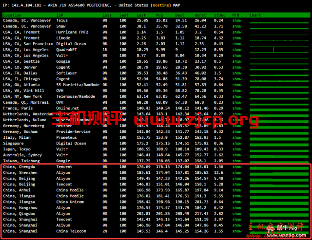The image size is (312, 240).
Task: Open the AS54600 link in the header
Action: [77, 5]
